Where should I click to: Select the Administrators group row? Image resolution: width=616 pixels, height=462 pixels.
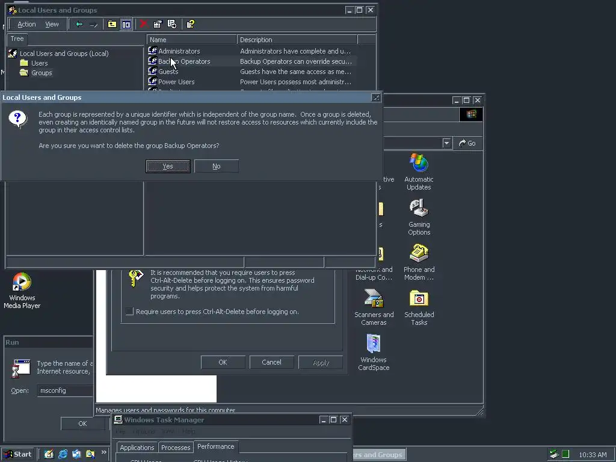coord(251,51)
